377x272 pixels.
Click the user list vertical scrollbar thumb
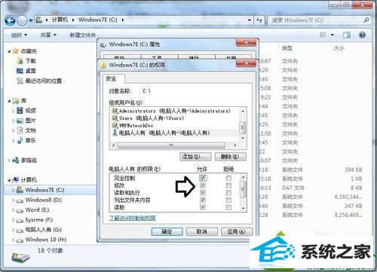pyautogui.click(x=243, y=127)
